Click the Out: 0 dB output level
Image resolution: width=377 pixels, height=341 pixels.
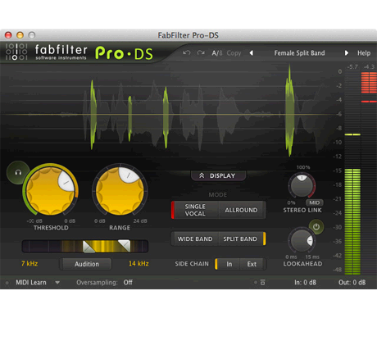click(x=352, y=282)
